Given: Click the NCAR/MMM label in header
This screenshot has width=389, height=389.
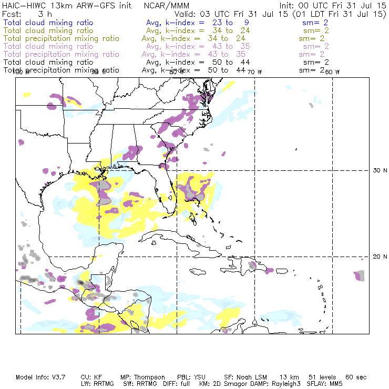Looking at the screenshot, I should [x=165, y=6].
